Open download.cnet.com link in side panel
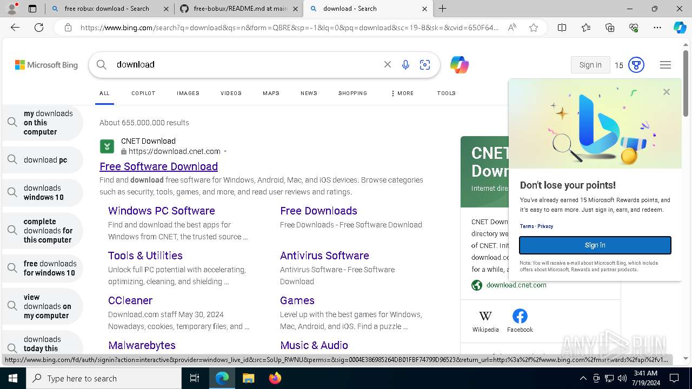The width and height of the screenshot is (692, 389). (x=516, y=285)
